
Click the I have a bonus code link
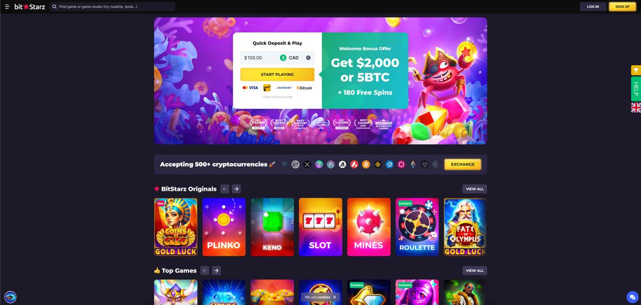pyautogui.click(x=277, y=97)
